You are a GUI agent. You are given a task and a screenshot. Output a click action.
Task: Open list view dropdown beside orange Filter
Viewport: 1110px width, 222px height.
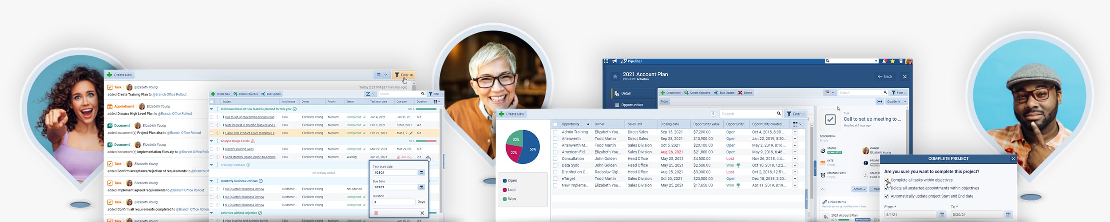click(381, 75)
